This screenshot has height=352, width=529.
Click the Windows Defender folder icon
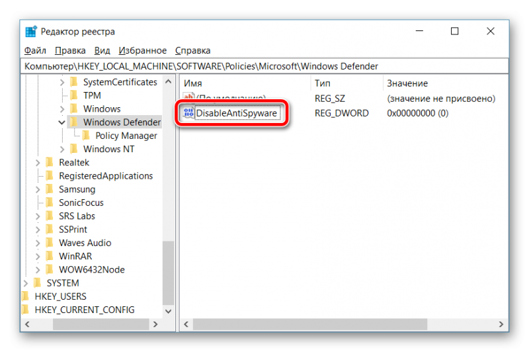click(74, 122)
